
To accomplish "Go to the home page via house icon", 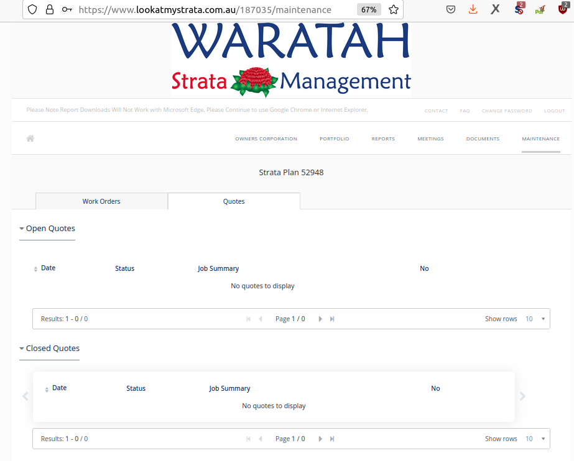I will point(30,138).
